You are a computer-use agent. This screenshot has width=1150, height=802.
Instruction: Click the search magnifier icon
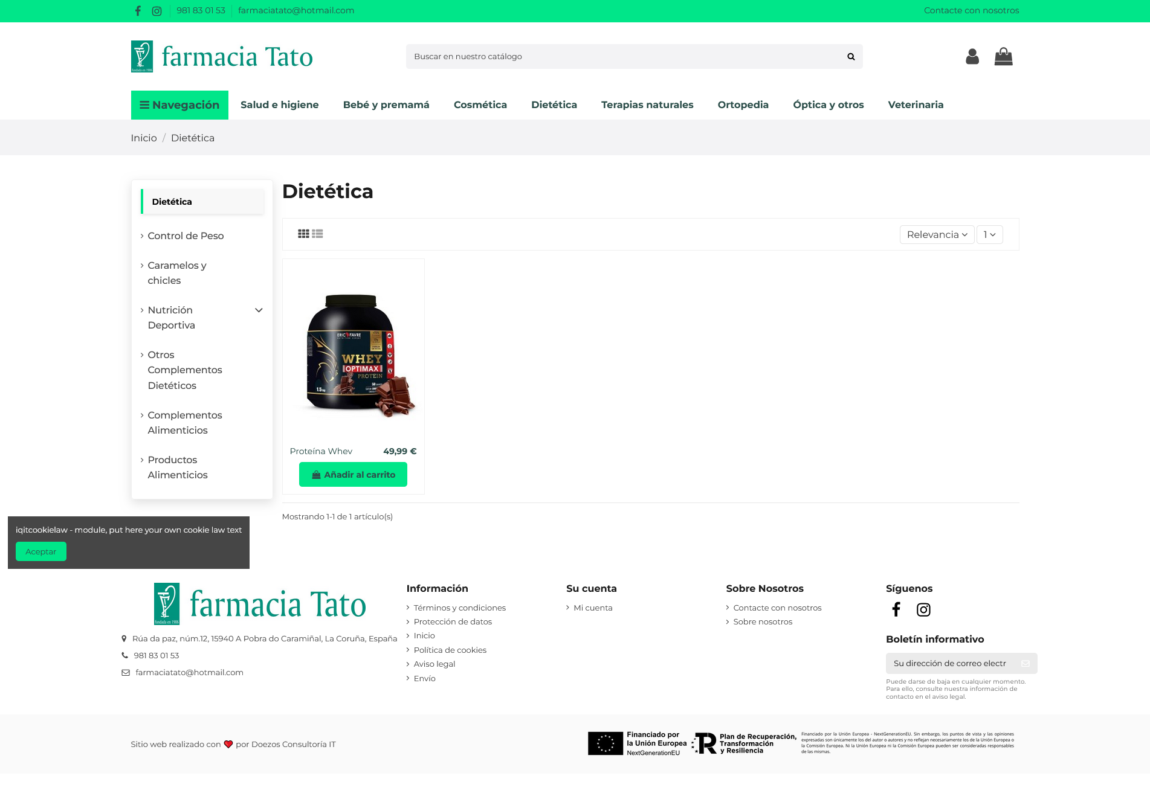851,57
